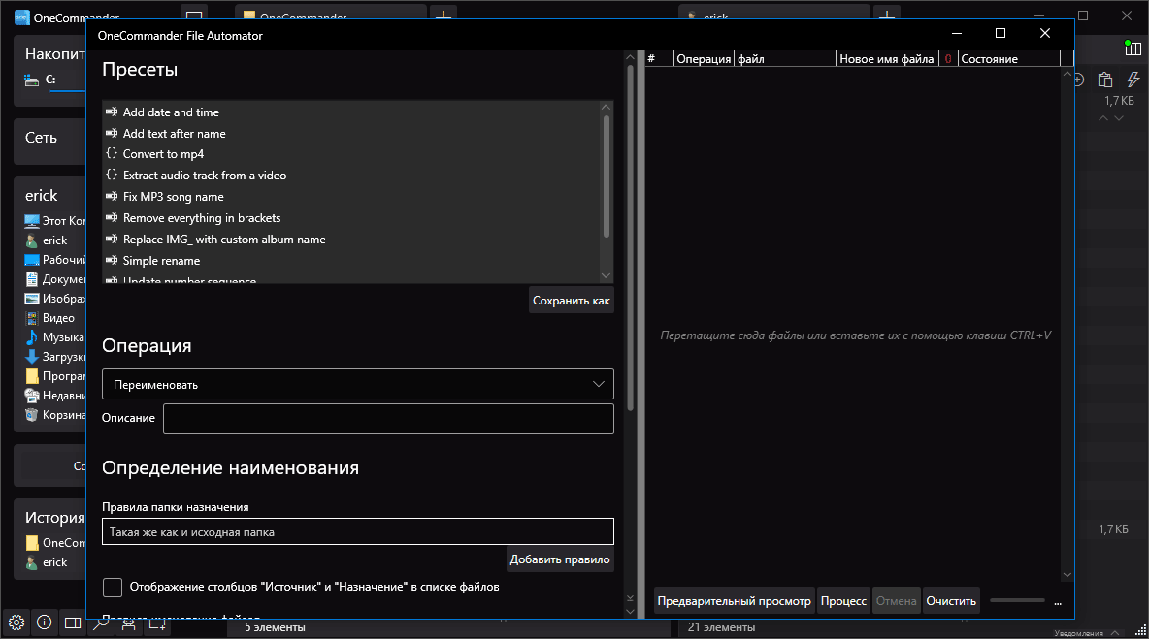The width and height of the screenshot is (1149, 639).
Task: Toggle dual-pane layout icon in OneCommander window
Action: (73, 623)
